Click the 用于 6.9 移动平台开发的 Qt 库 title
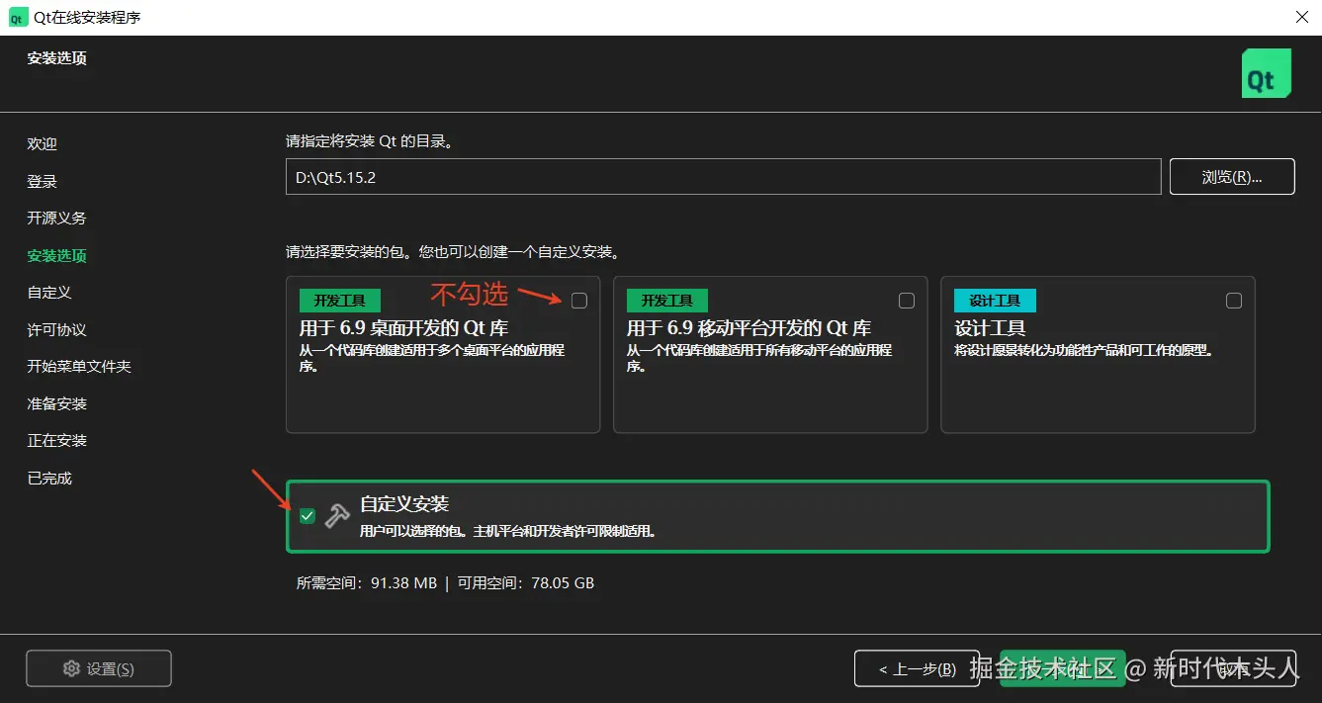 pos(749,327)
